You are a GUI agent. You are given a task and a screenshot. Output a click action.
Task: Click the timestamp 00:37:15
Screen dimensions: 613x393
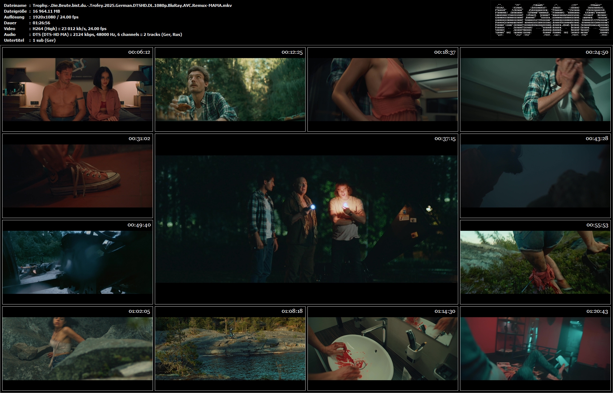pos(445,139)
